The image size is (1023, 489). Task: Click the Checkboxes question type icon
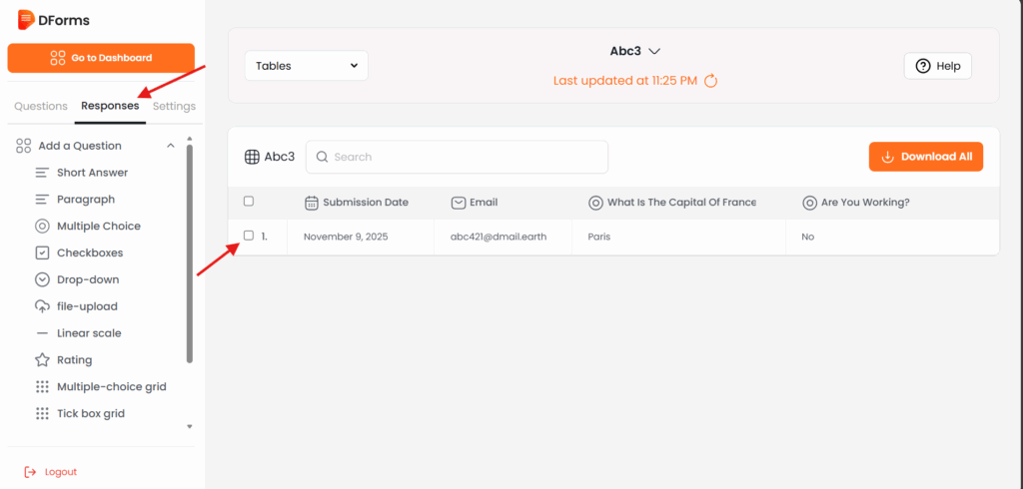click(x=42, y=253)
